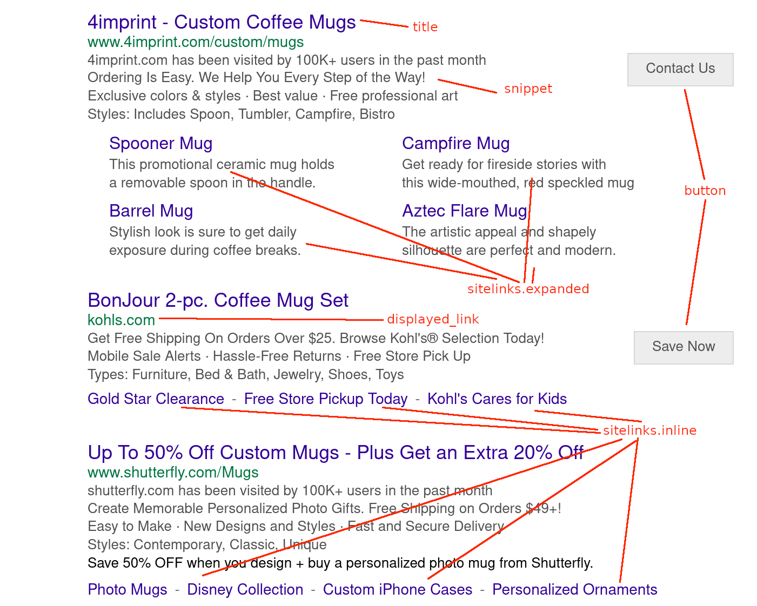757x606 pixels.
Task: Click the line 'Styles: Contemporary, Classic, Unique'
Action: click(207, 545)
